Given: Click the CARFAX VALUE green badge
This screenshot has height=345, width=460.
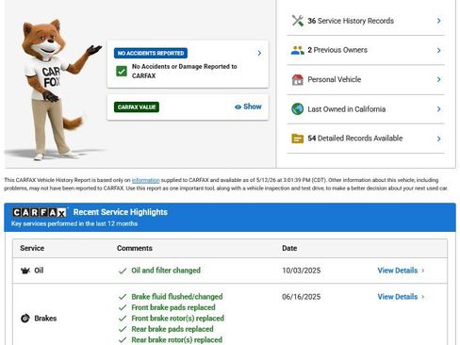Looking at the screenshot, I should tap(137, 107).
